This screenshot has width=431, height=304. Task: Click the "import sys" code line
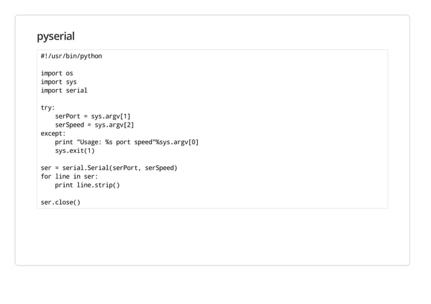coord(58,82)
